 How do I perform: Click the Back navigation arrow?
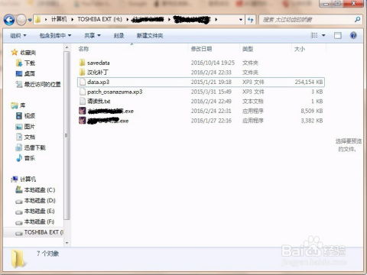(9, 20)
